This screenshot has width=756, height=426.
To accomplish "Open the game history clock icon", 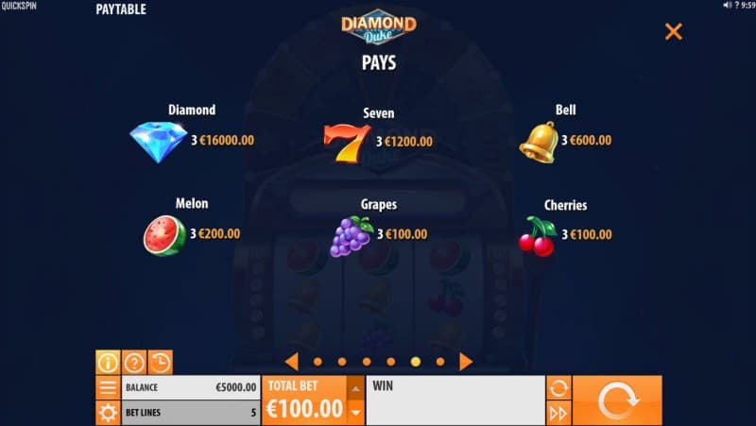I will [160, 363].
